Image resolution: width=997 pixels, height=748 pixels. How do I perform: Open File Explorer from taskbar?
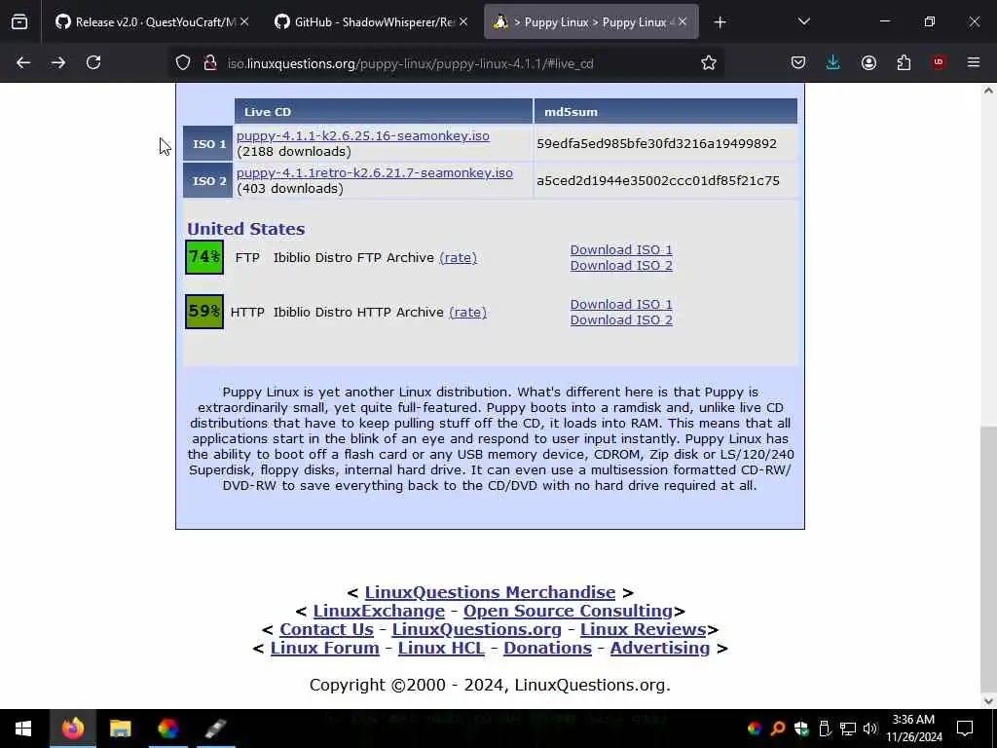click(x=120, y=729)
